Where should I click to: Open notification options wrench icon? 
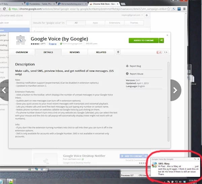[x=195, y=159]
